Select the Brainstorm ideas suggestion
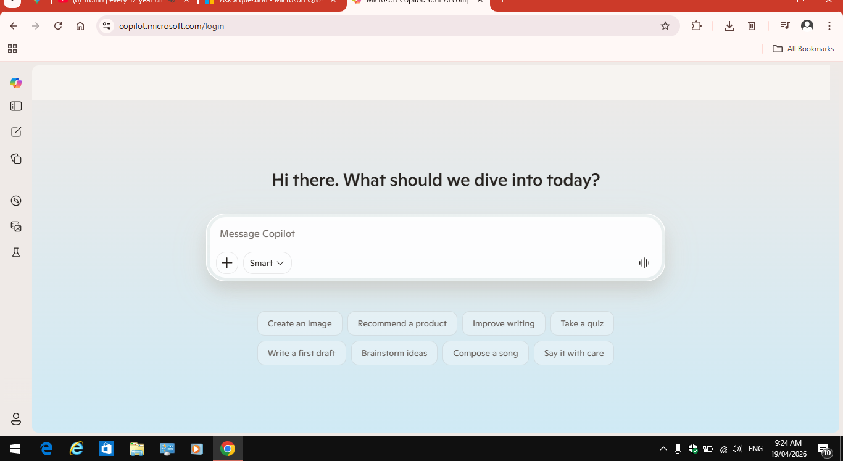The width and height of the screenshot is (843, 461). [x=394, y=353]
